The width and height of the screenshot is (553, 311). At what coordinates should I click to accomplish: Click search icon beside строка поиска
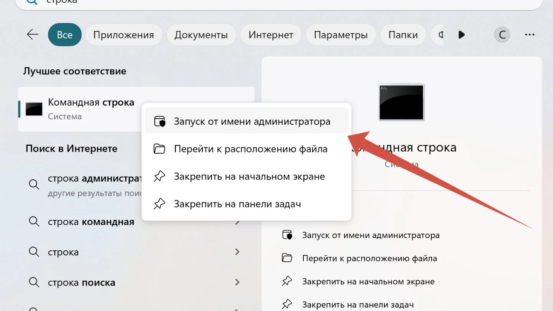(34, 283)
